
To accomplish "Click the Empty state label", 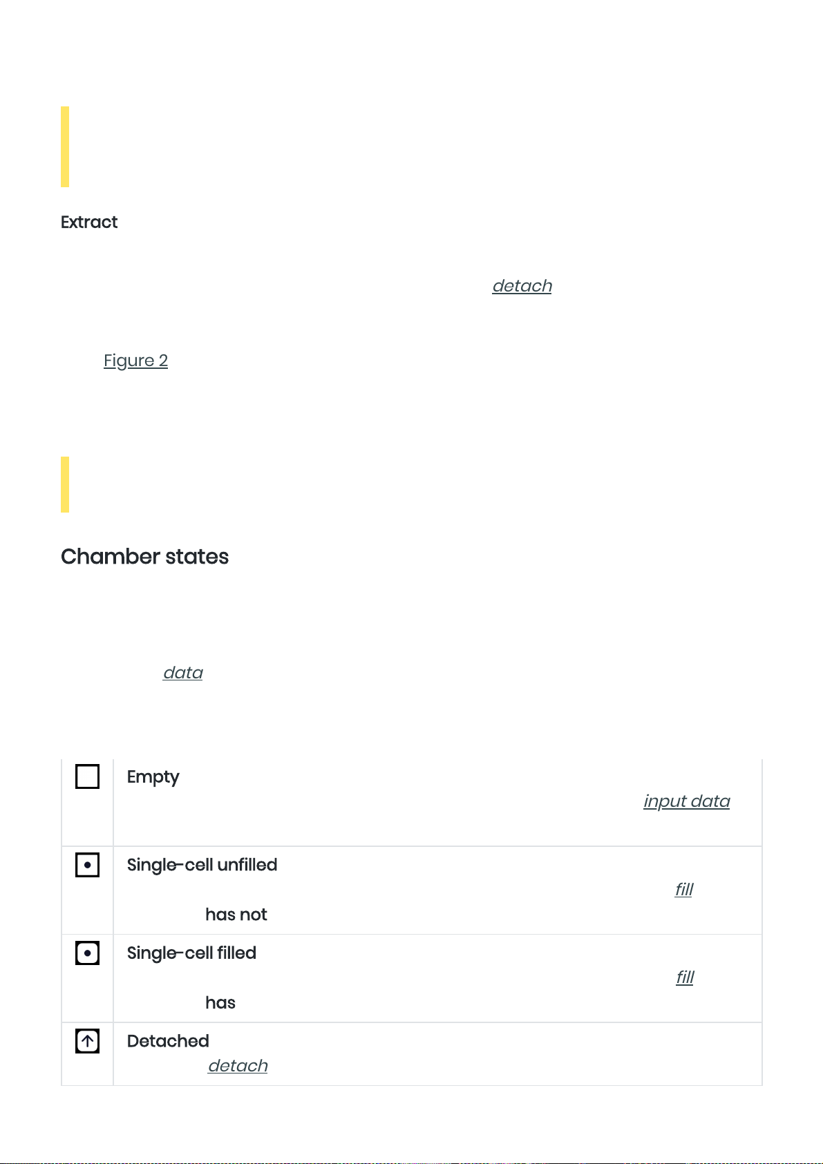I will pos(153,777).
